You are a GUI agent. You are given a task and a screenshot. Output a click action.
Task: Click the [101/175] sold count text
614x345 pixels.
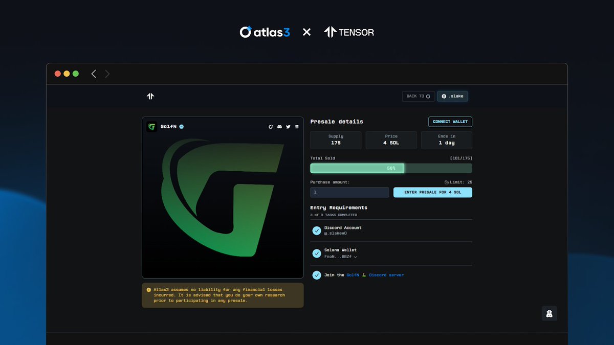[x=461, y=158]
